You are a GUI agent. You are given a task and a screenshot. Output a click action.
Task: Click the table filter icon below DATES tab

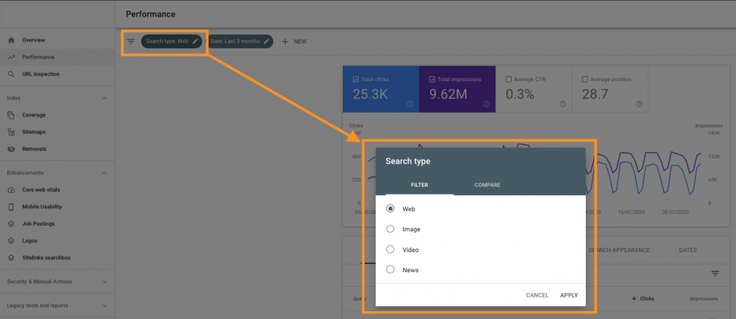pyautogui.click(x=715, y=274)
